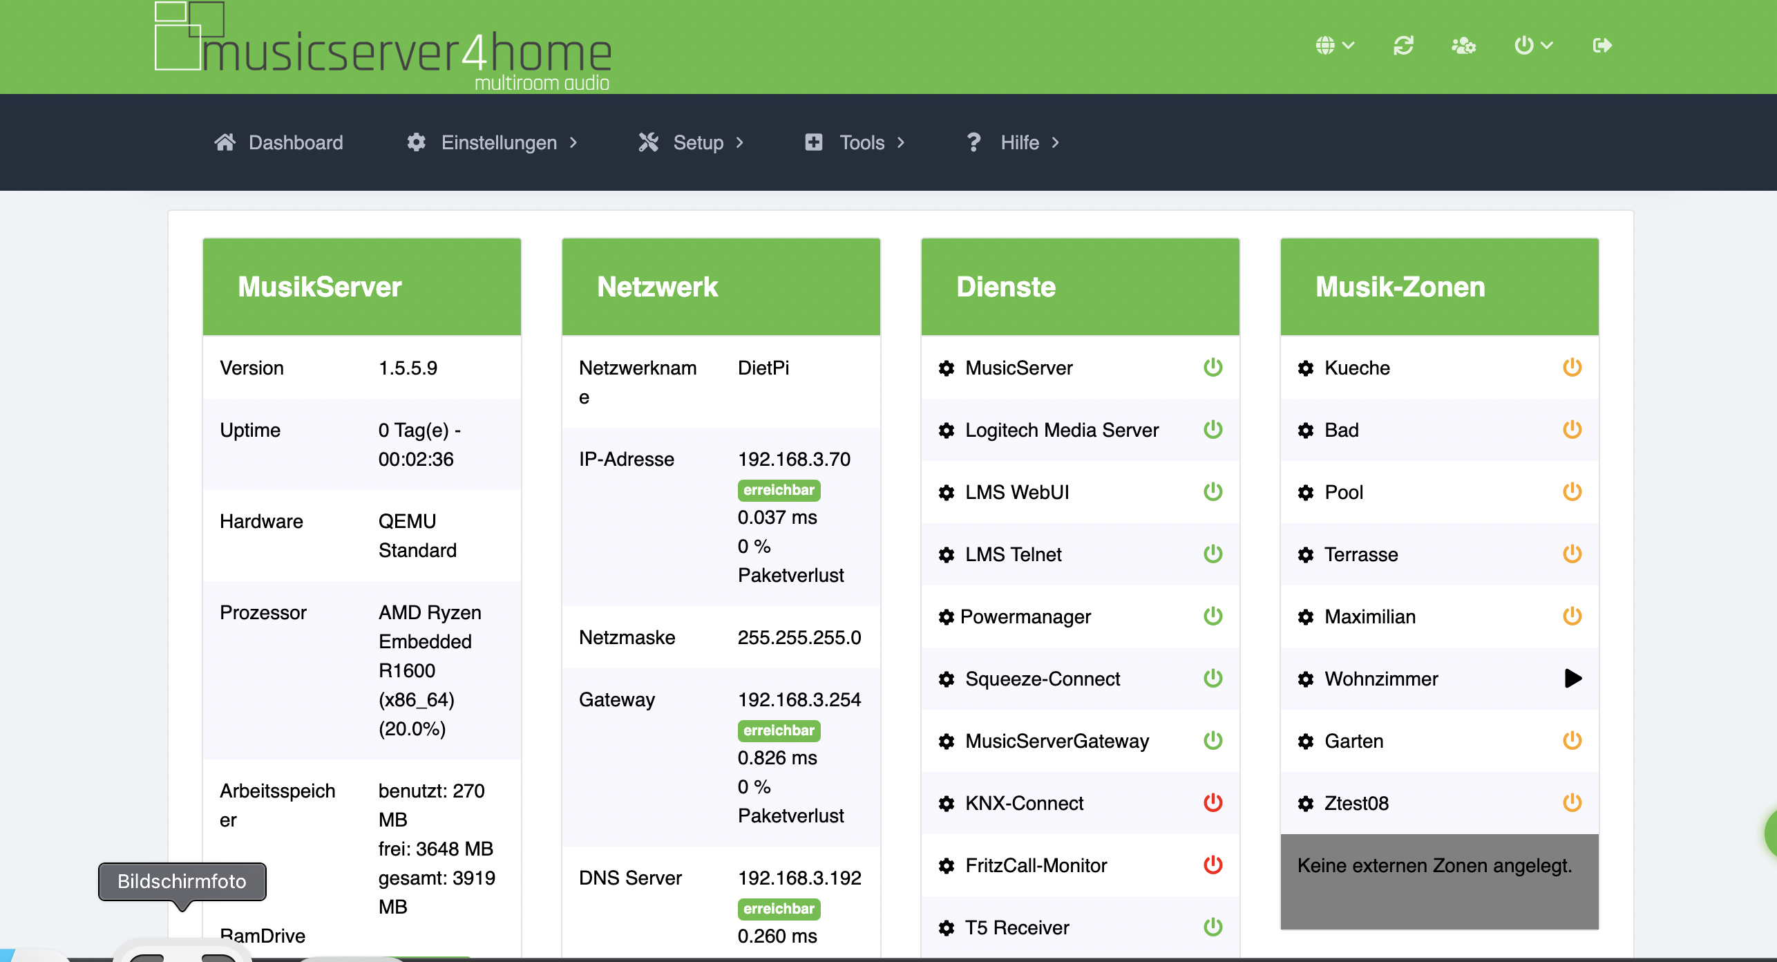Toggle the FritzCall-Monitor service power button
Screen dimensions: 1777x962
[1213, 865]
